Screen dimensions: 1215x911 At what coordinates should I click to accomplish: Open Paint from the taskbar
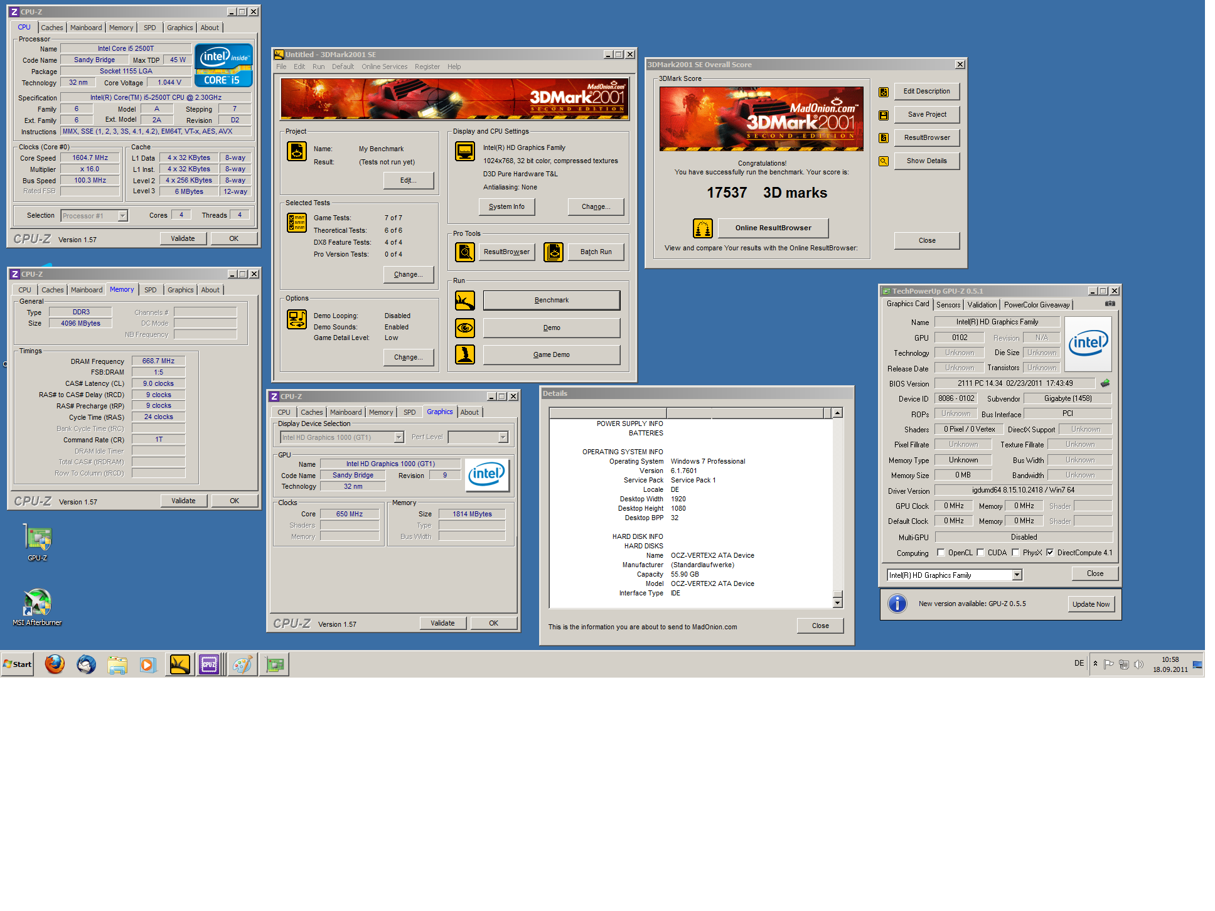coord(242,664)
